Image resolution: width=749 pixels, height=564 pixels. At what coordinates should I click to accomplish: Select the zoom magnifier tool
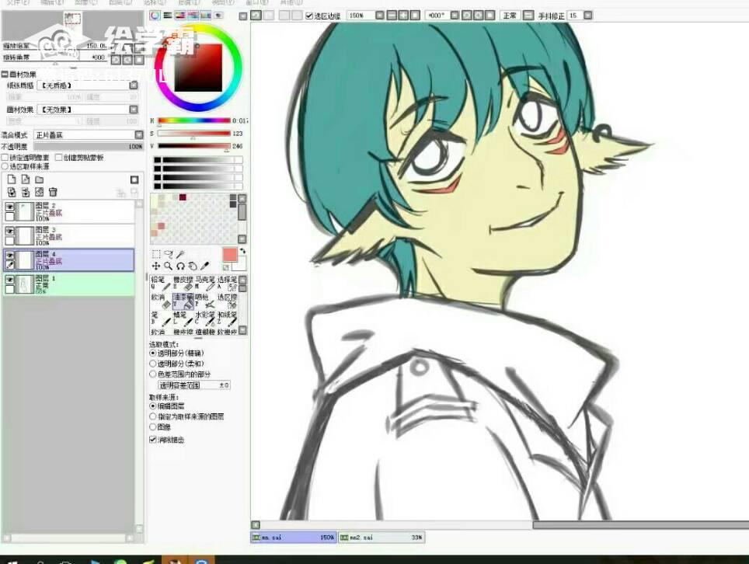[x=168, y=266]
